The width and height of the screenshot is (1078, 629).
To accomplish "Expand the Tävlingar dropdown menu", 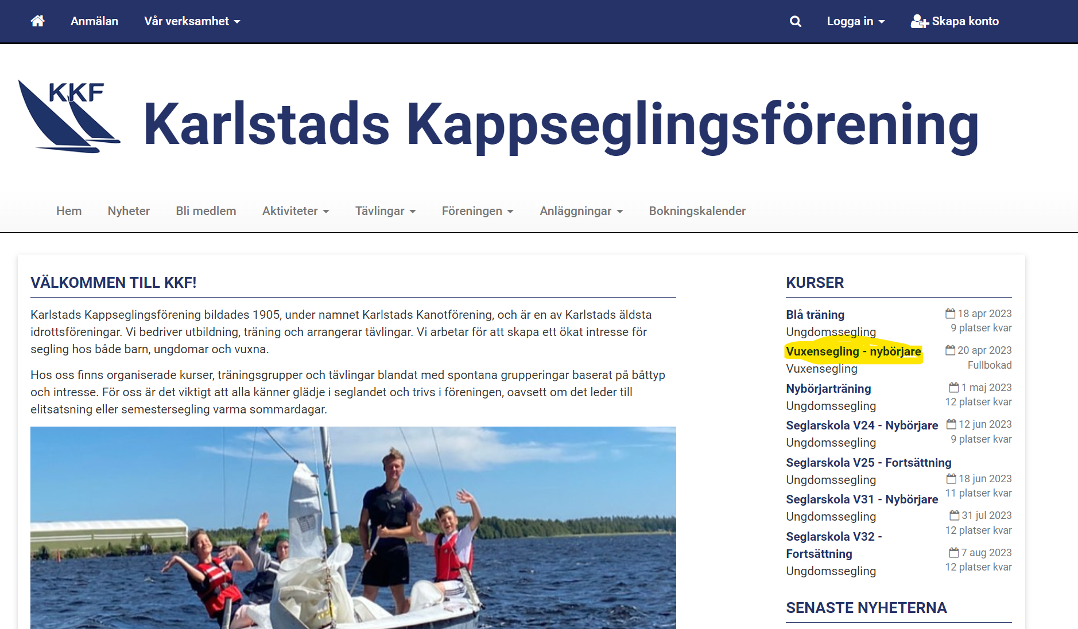I will click(385, 211).
